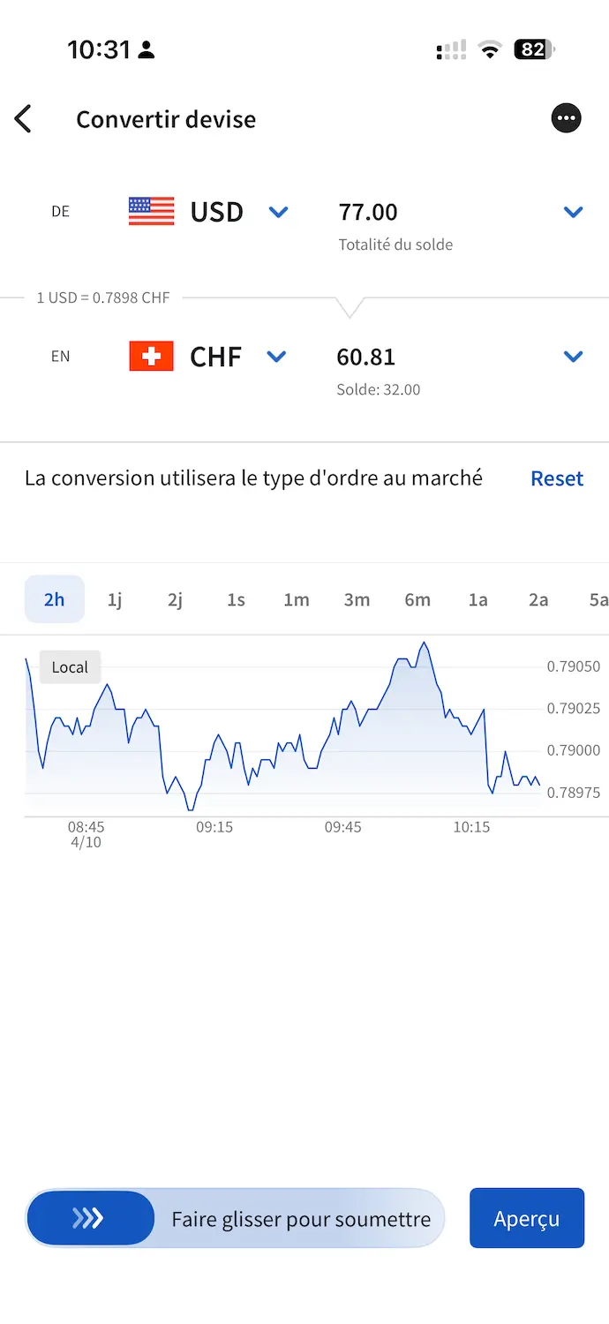Select Totalité du solde under the USD amount
Viewport: 609px width, 1324px height.
click(x=395, y=244)
